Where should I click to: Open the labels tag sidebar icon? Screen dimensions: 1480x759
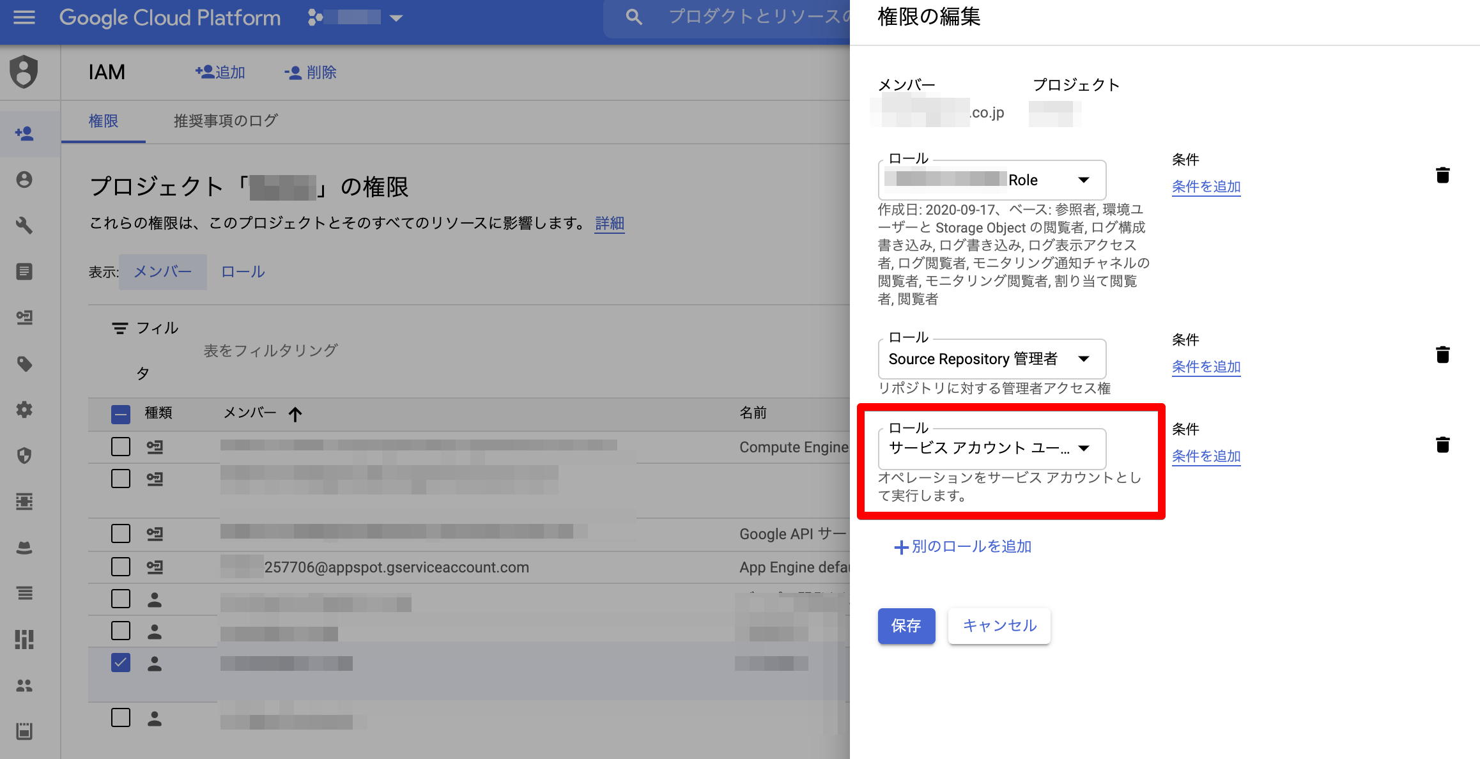pyautogui.click(x=24, y=364)
